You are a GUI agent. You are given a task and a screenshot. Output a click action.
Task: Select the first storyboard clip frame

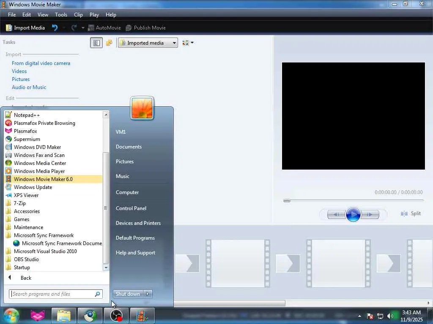pyautogui.click(x=238, y=263)
